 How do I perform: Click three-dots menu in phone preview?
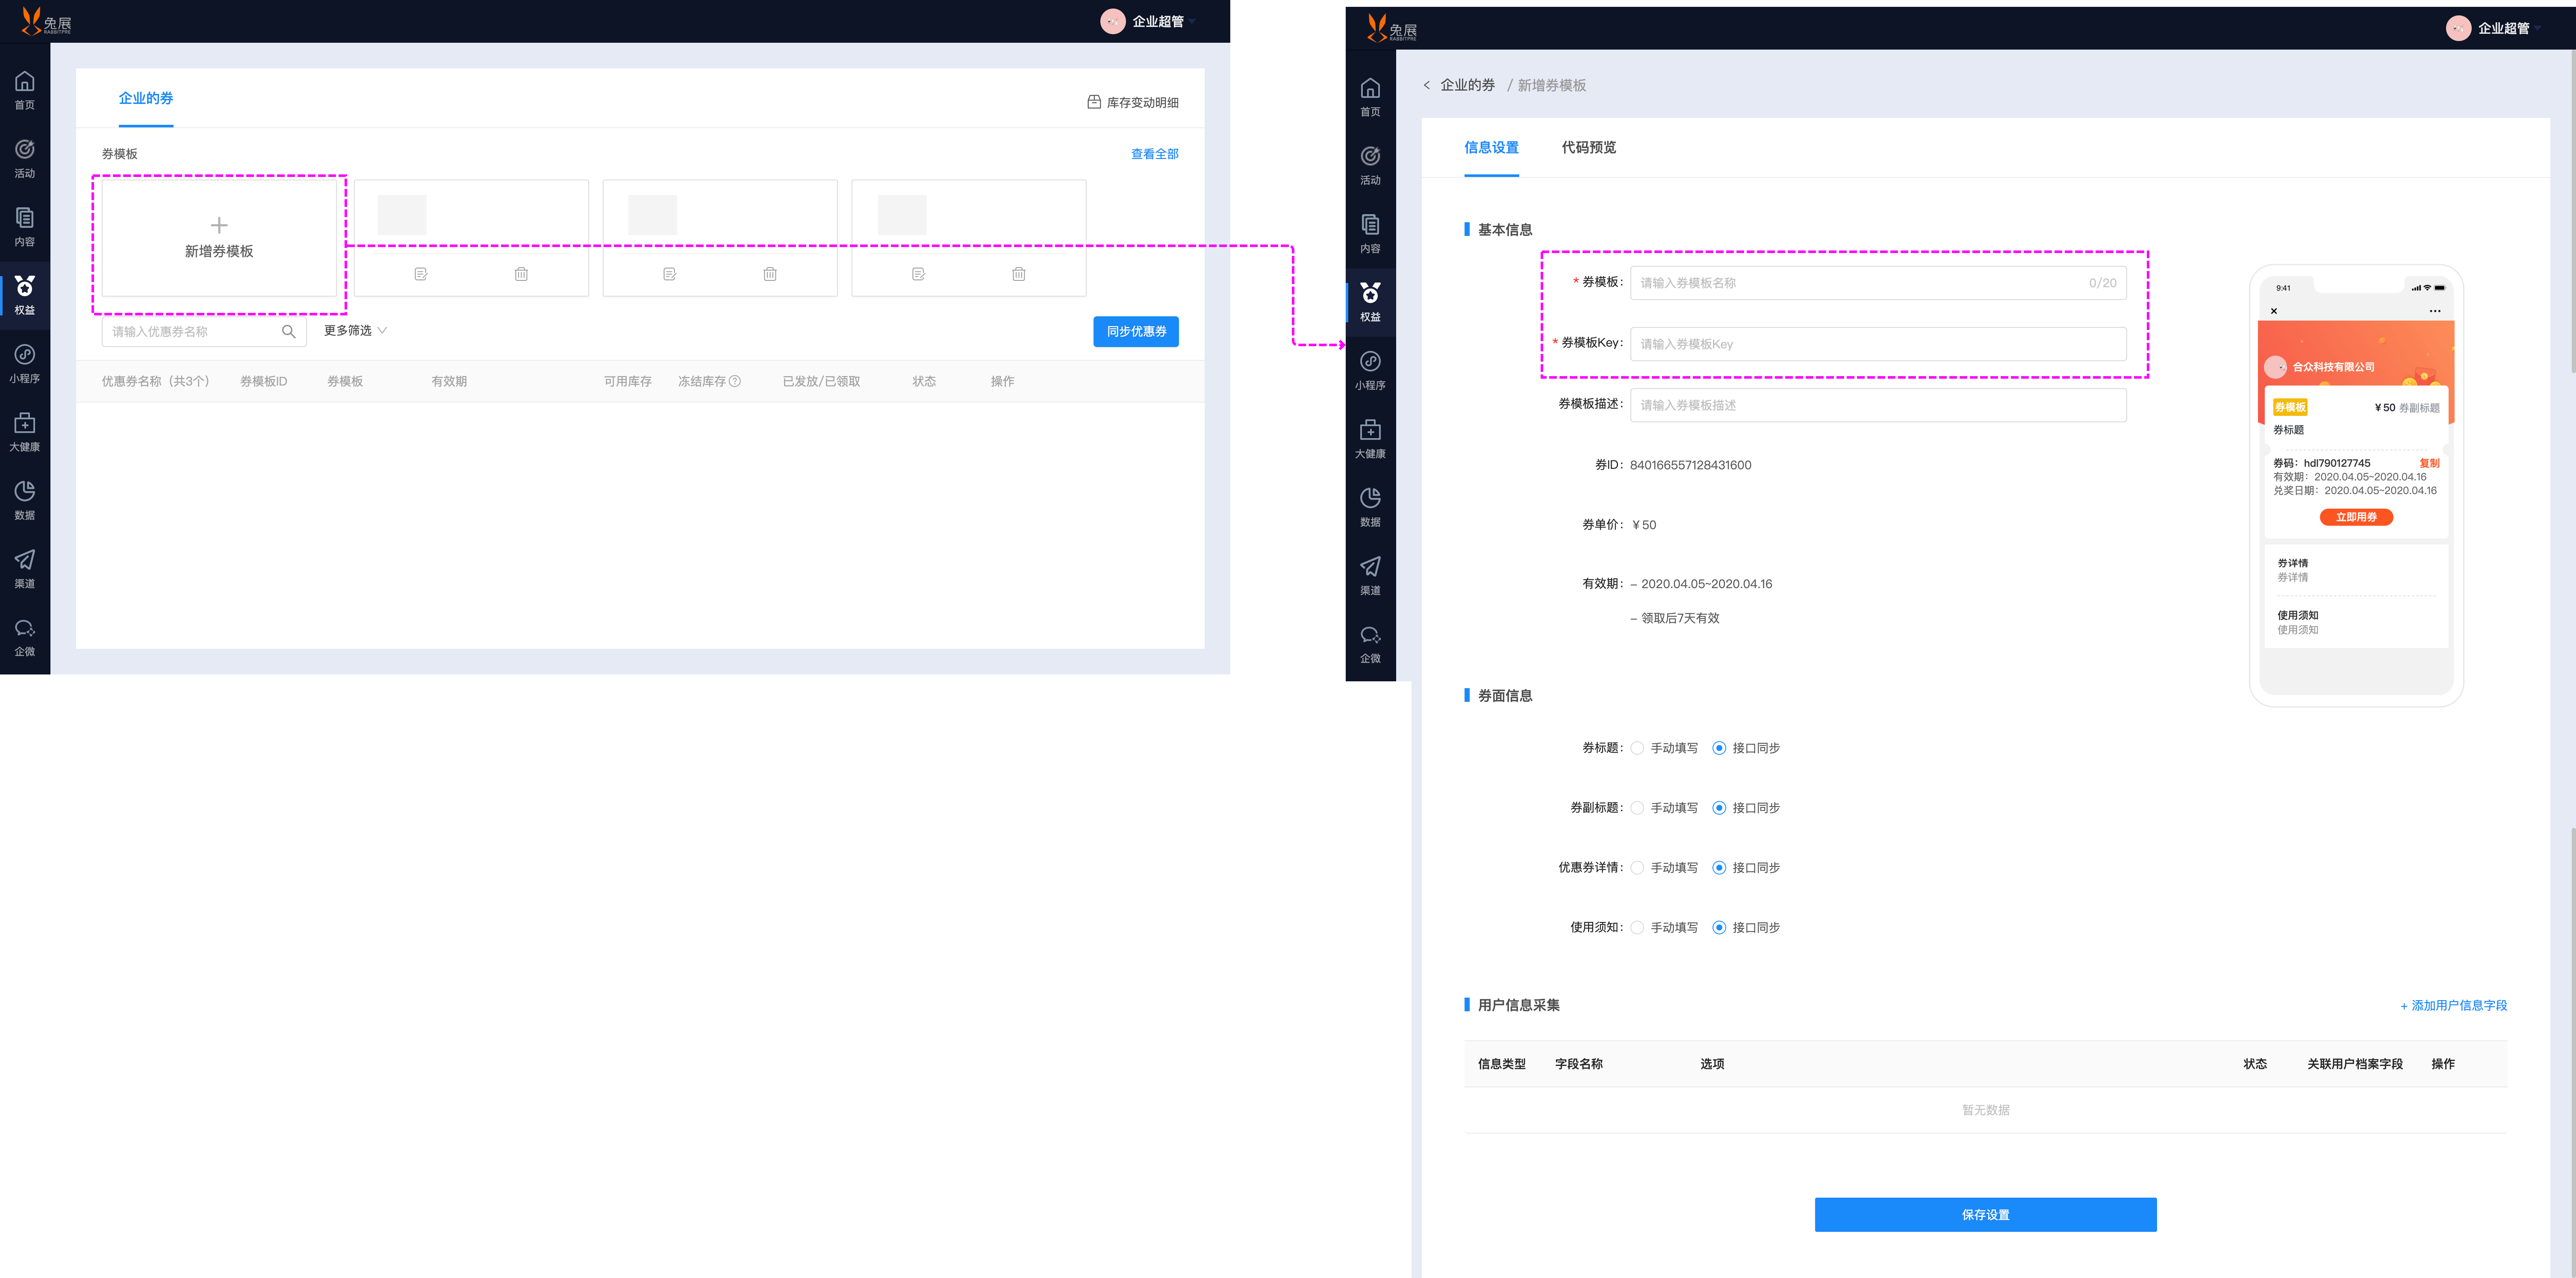[2435, 311]
